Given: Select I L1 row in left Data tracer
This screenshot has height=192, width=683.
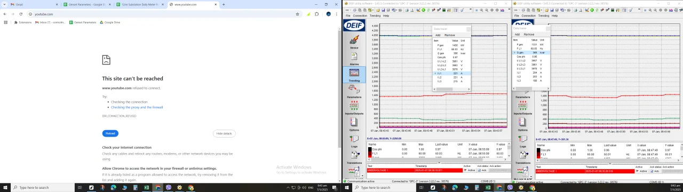Looking at the screenshot, I should point(451,74).
